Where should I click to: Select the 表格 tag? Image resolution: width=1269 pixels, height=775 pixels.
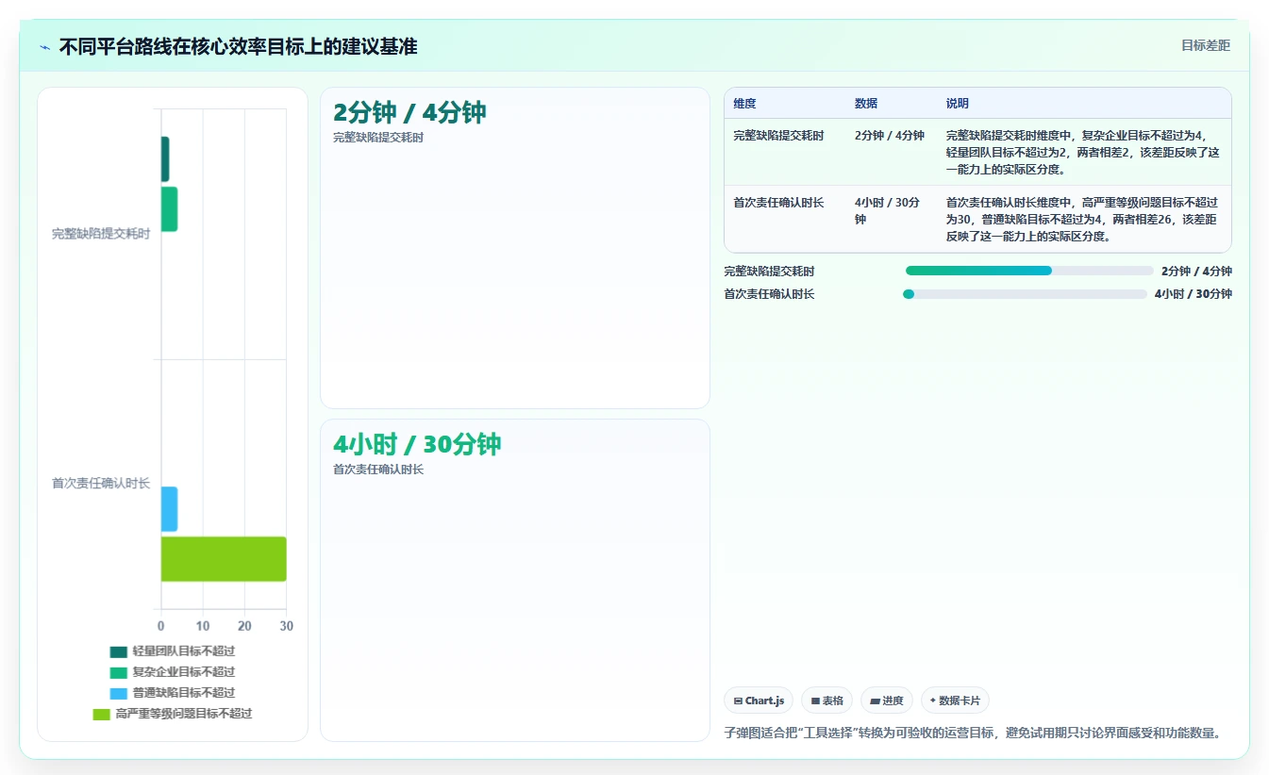[827, 701]
